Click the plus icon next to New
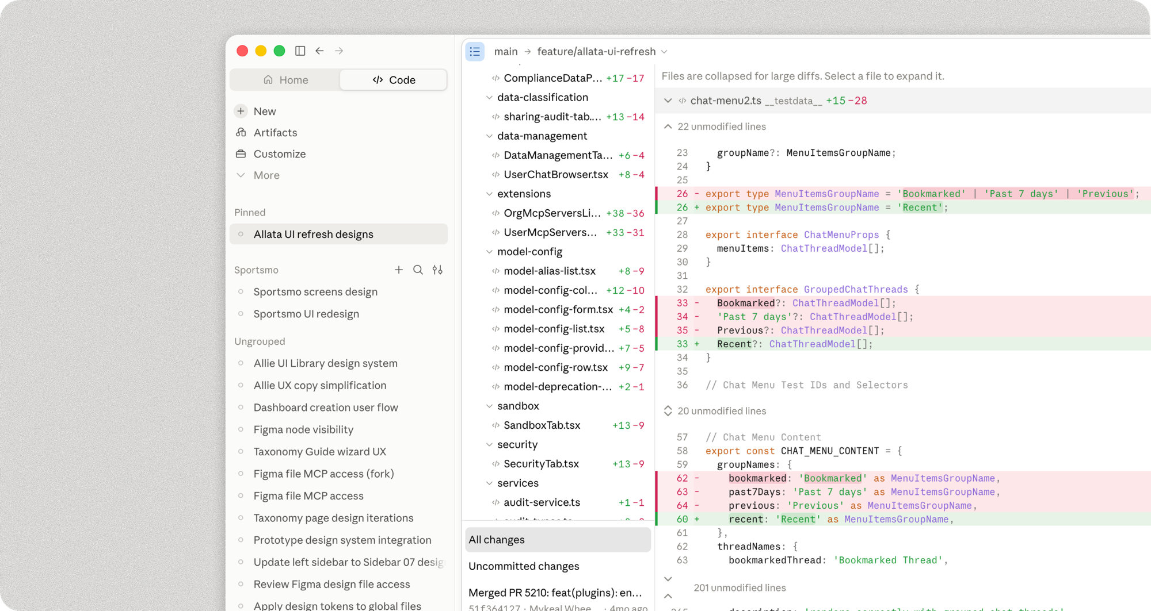 [x=241, y=111]
